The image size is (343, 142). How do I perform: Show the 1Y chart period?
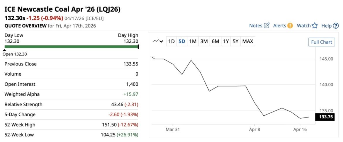[x=226, y=41]
